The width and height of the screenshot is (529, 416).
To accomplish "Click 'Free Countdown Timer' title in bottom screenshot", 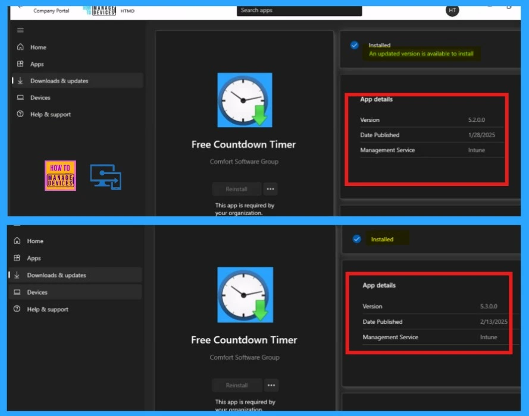I will pos(244,340).
